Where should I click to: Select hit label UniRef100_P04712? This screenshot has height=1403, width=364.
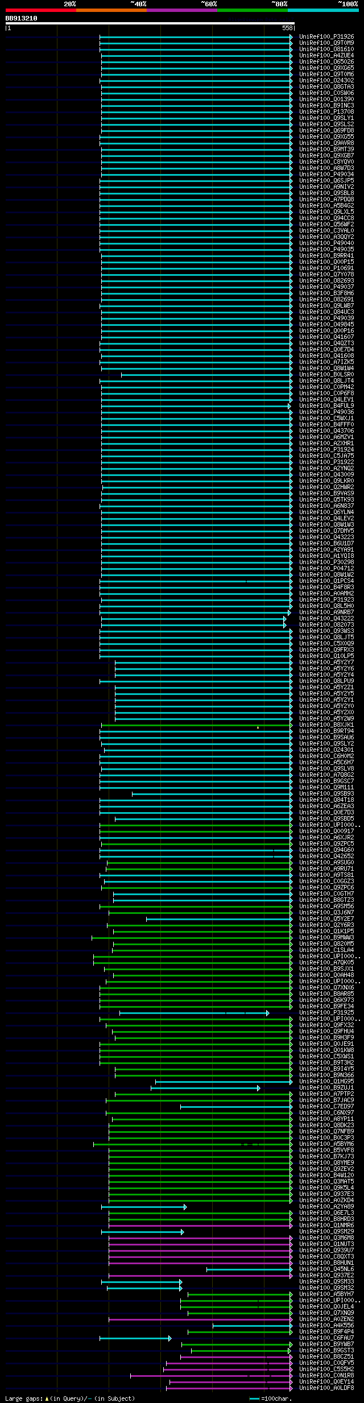pos(326,568)
